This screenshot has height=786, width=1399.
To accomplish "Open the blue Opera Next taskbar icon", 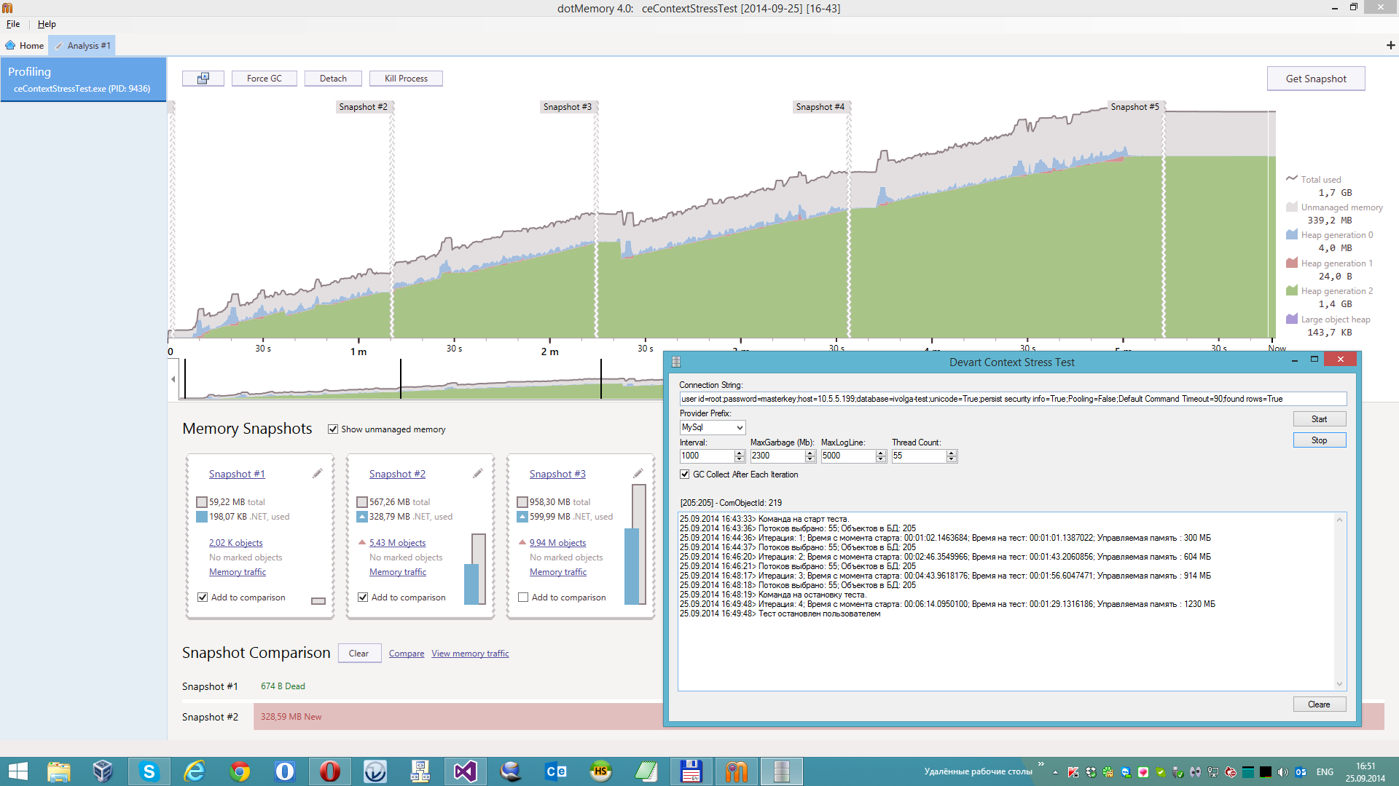I will (284, 771).
